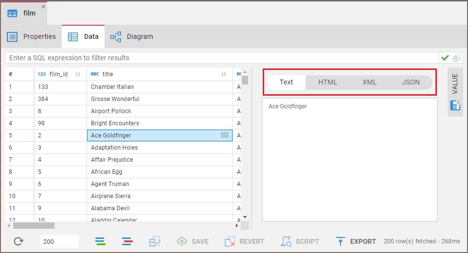Select film_id cell 133

click(60, 87)
